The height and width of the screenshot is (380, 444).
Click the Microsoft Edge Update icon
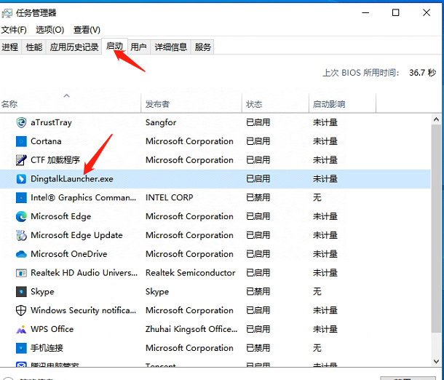point(21,235)
